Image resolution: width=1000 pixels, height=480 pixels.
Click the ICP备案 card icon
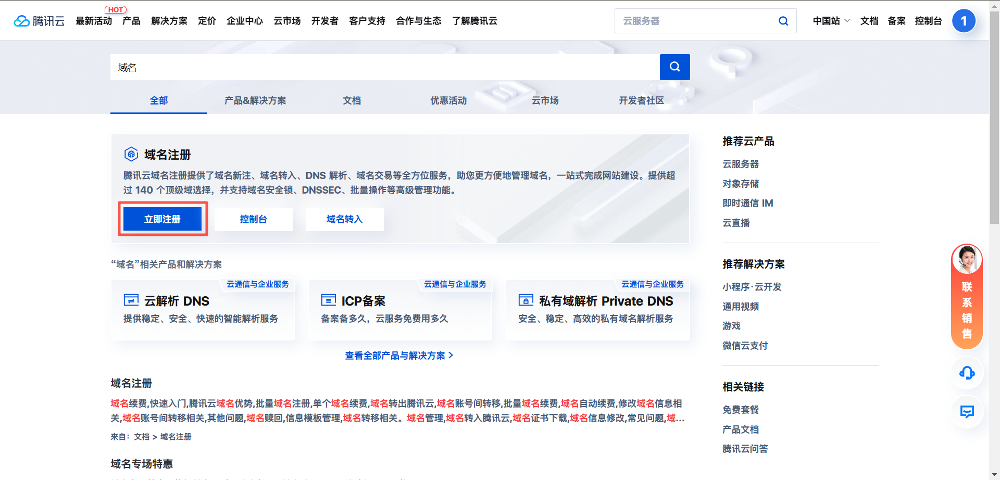click(329, 300)
